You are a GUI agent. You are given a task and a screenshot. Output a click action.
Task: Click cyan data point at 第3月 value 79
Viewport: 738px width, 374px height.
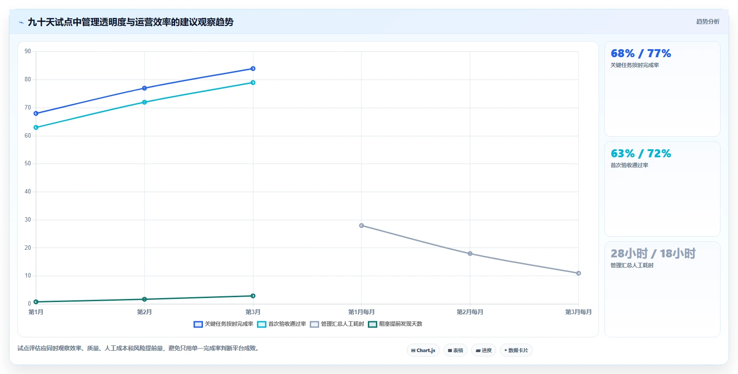[253, 83]
